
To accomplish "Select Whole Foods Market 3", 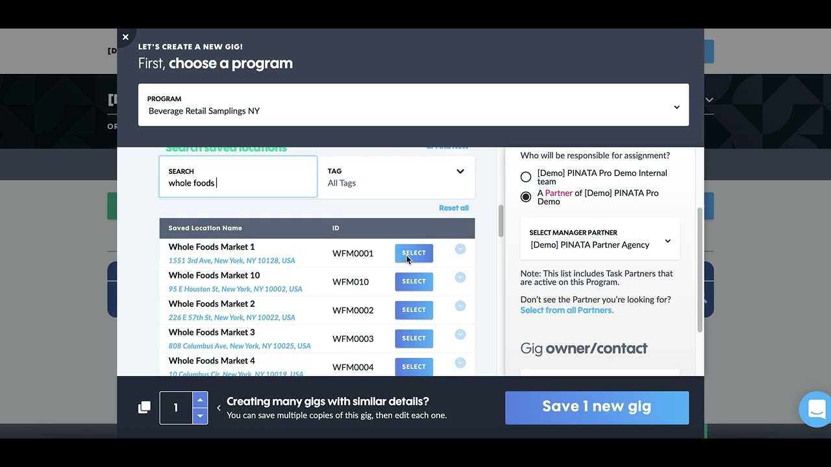I will point(414,339).
